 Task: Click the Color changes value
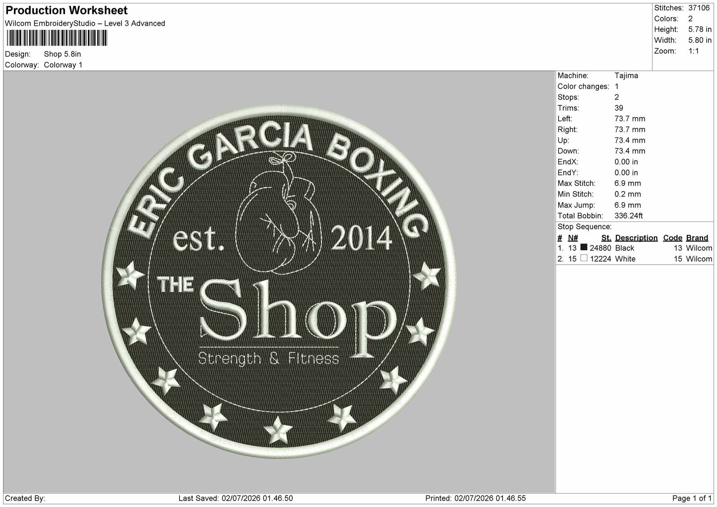click(617, 86)
